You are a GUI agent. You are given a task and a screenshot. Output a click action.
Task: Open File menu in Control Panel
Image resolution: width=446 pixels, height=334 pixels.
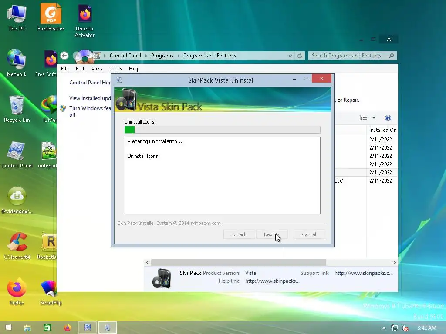(x=65, y=69)
